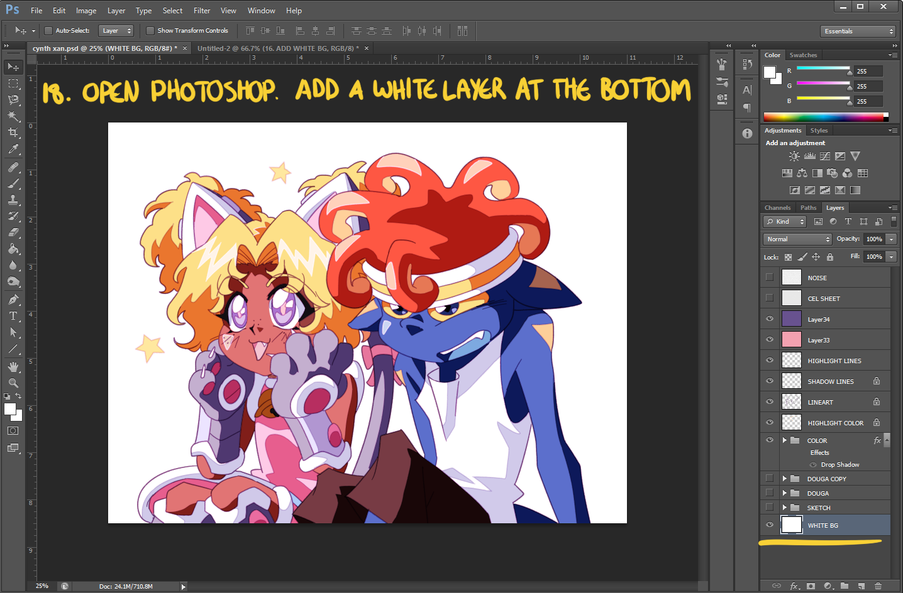Viewport: 903px width, 593px height.
Task: Open the Filter menu
Action: [201, 11]
